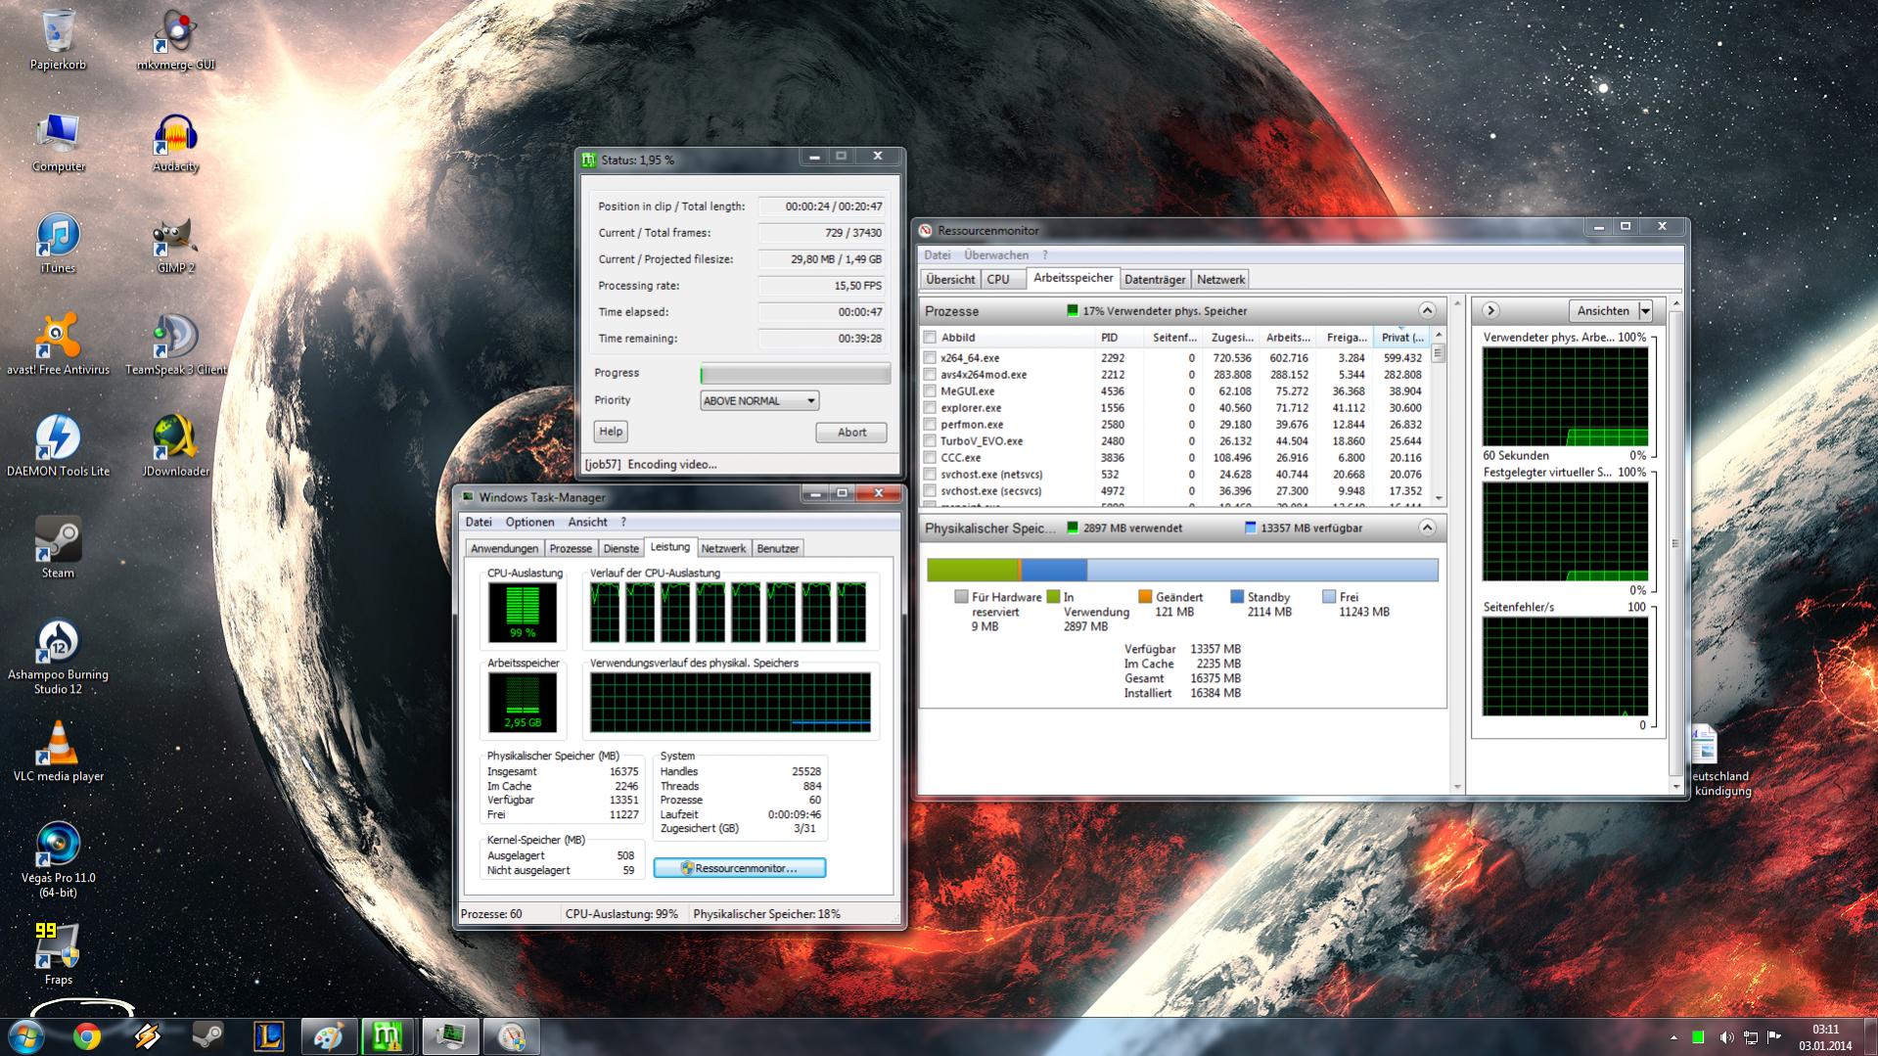Switch to the Netzwerk tab in Task Manager

pos(723,549)
